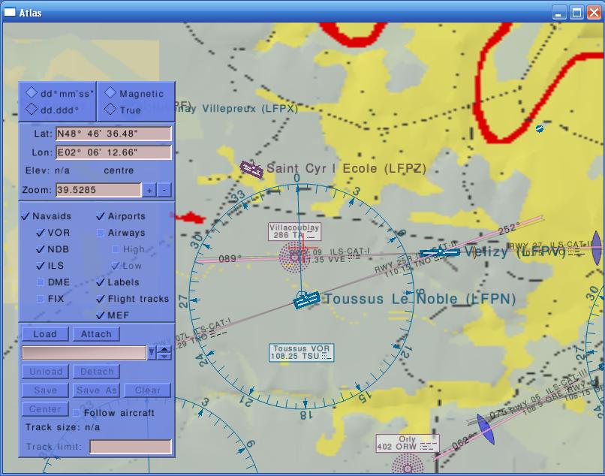Choose the dd.ddd° coordinate format
This screenshot has width=605, height=476.
[32, 110]
